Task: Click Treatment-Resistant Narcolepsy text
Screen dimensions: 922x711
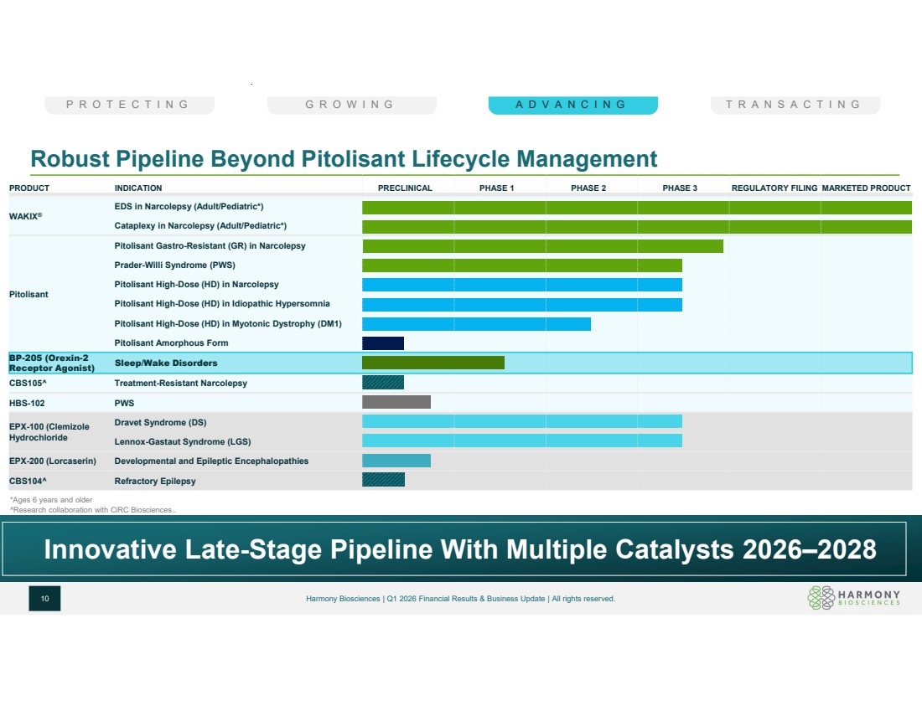Action: pyautogui.click(x=180, y=383)
